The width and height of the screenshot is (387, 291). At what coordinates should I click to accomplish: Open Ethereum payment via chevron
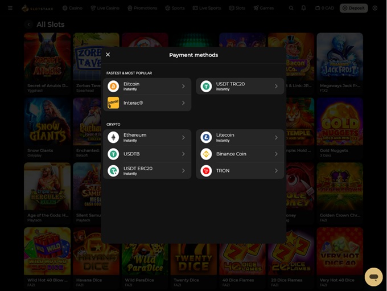tap(183, 137)
